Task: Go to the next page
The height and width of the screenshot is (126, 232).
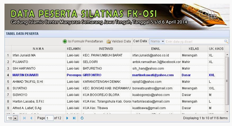Action: pos(67,118)
